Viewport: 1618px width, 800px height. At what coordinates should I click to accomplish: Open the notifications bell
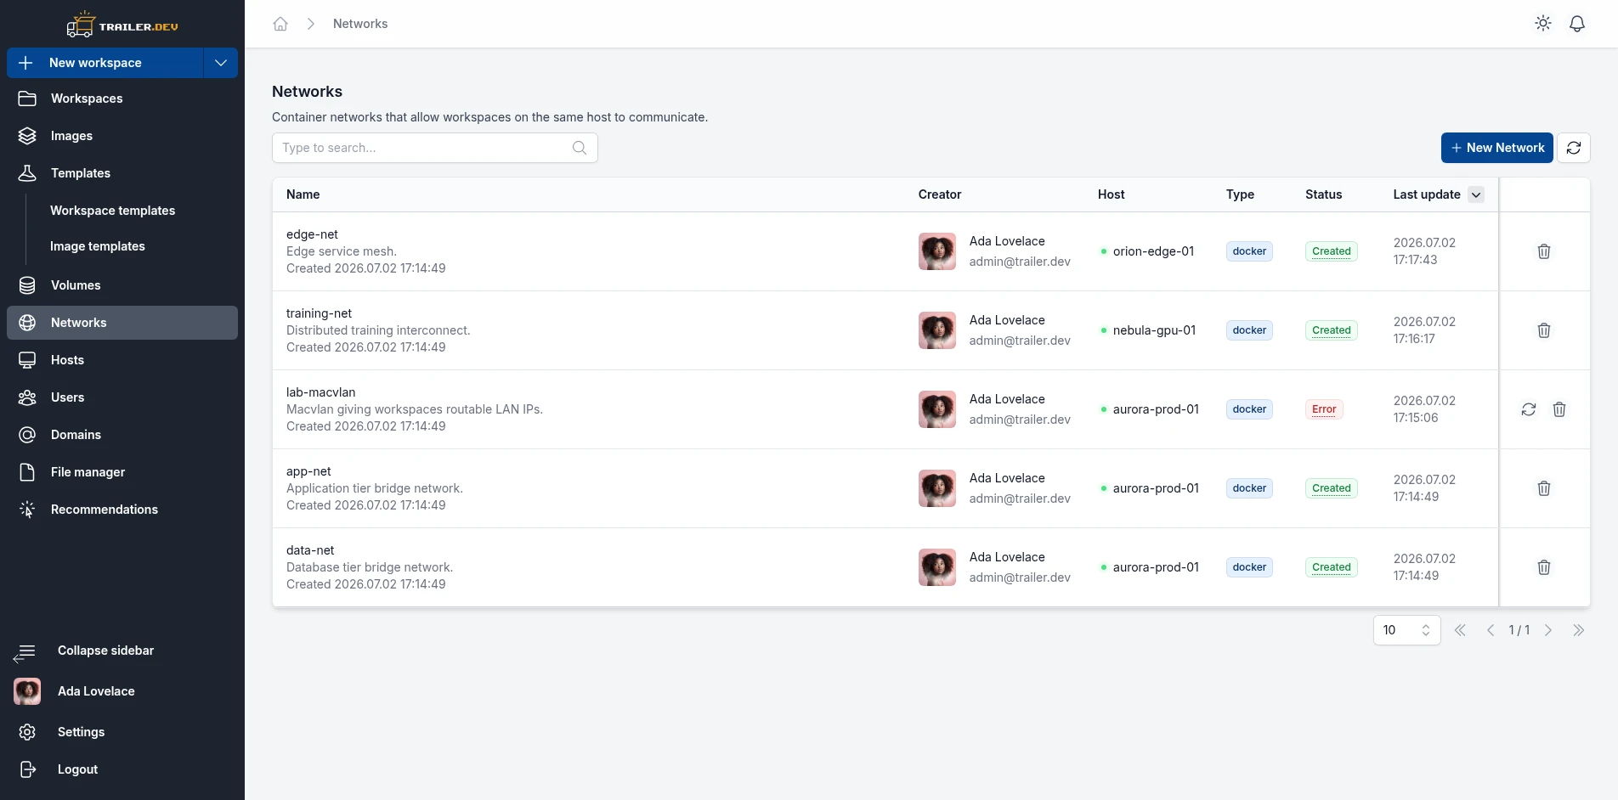point(1577,24)
